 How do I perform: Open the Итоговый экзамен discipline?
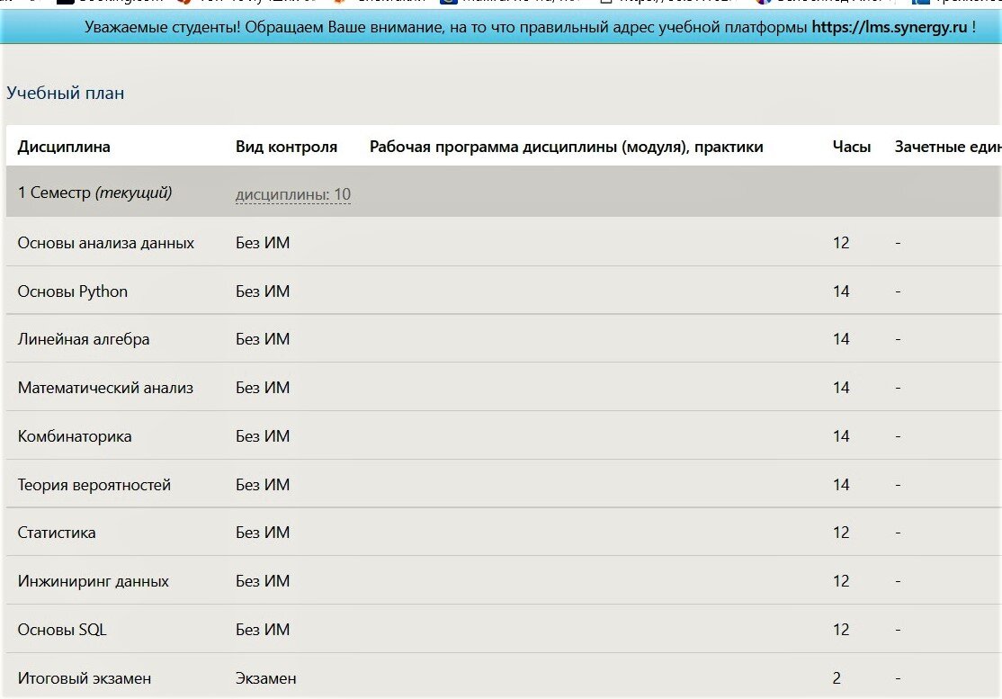(85, 678)
